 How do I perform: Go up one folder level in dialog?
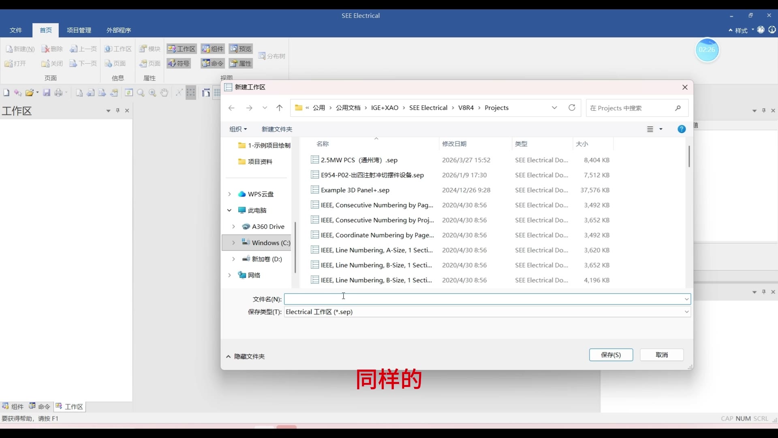(280, 108)
